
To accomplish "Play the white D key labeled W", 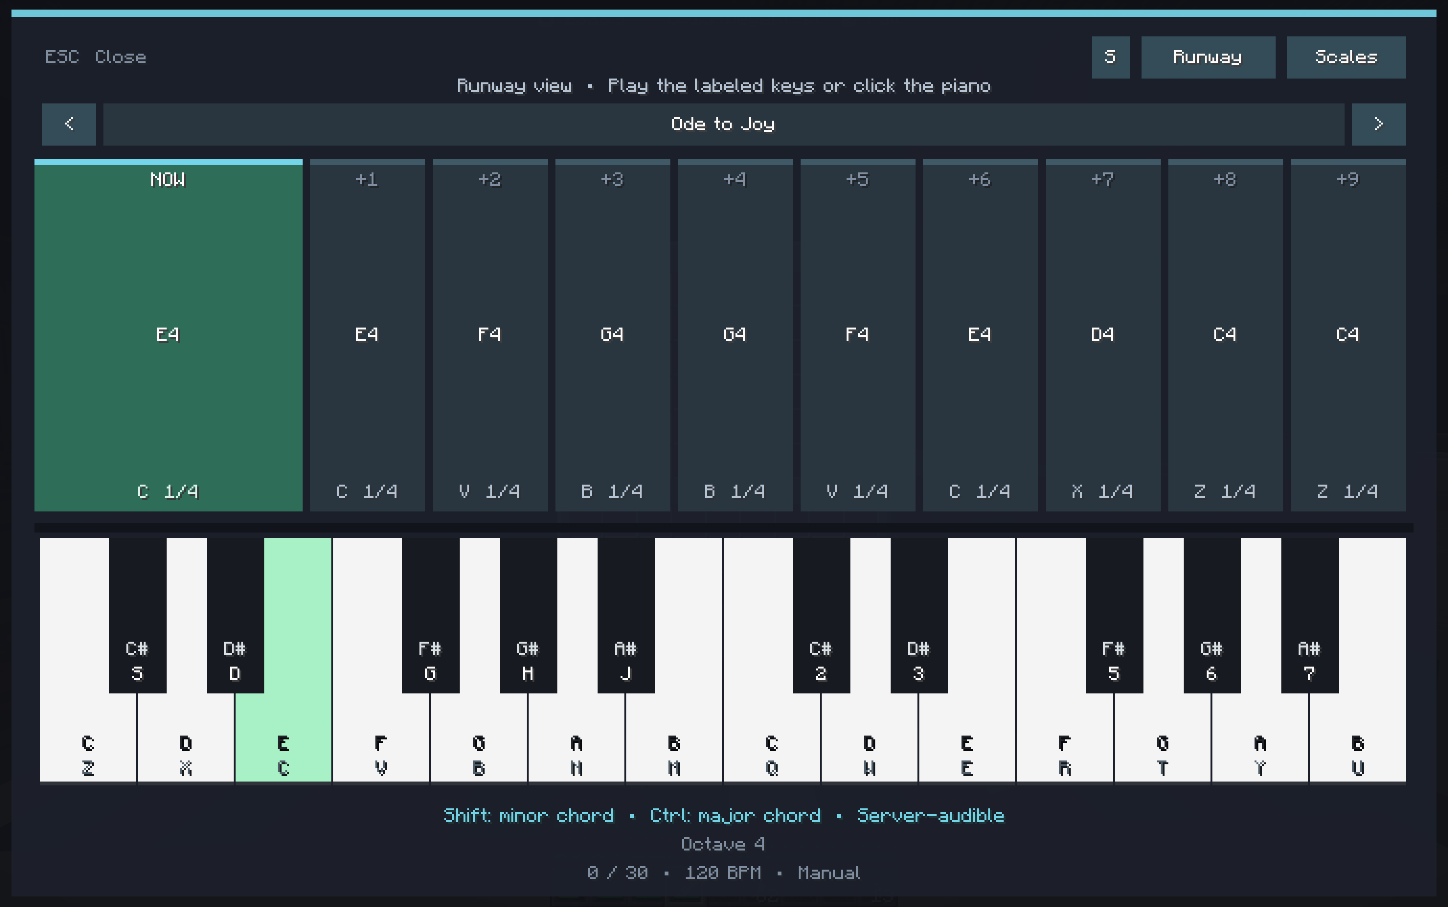I will click(870, 738).
